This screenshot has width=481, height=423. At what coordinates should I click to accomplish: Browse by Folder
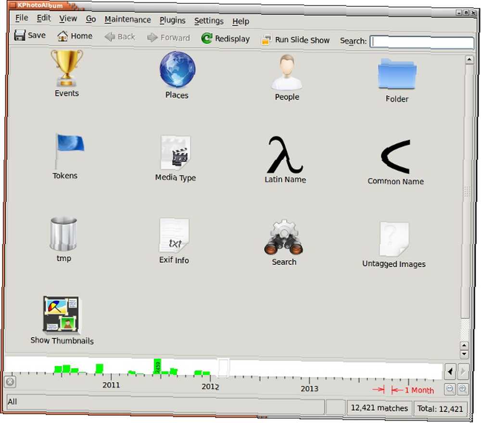[397, 80]
